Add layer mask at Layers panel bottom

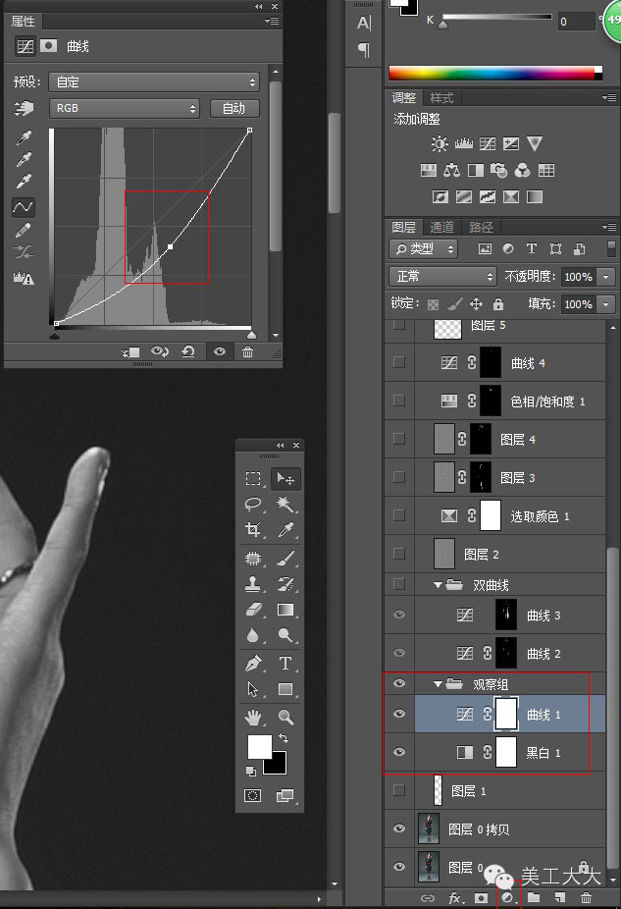pyautogui.click(x=481, y=897)
